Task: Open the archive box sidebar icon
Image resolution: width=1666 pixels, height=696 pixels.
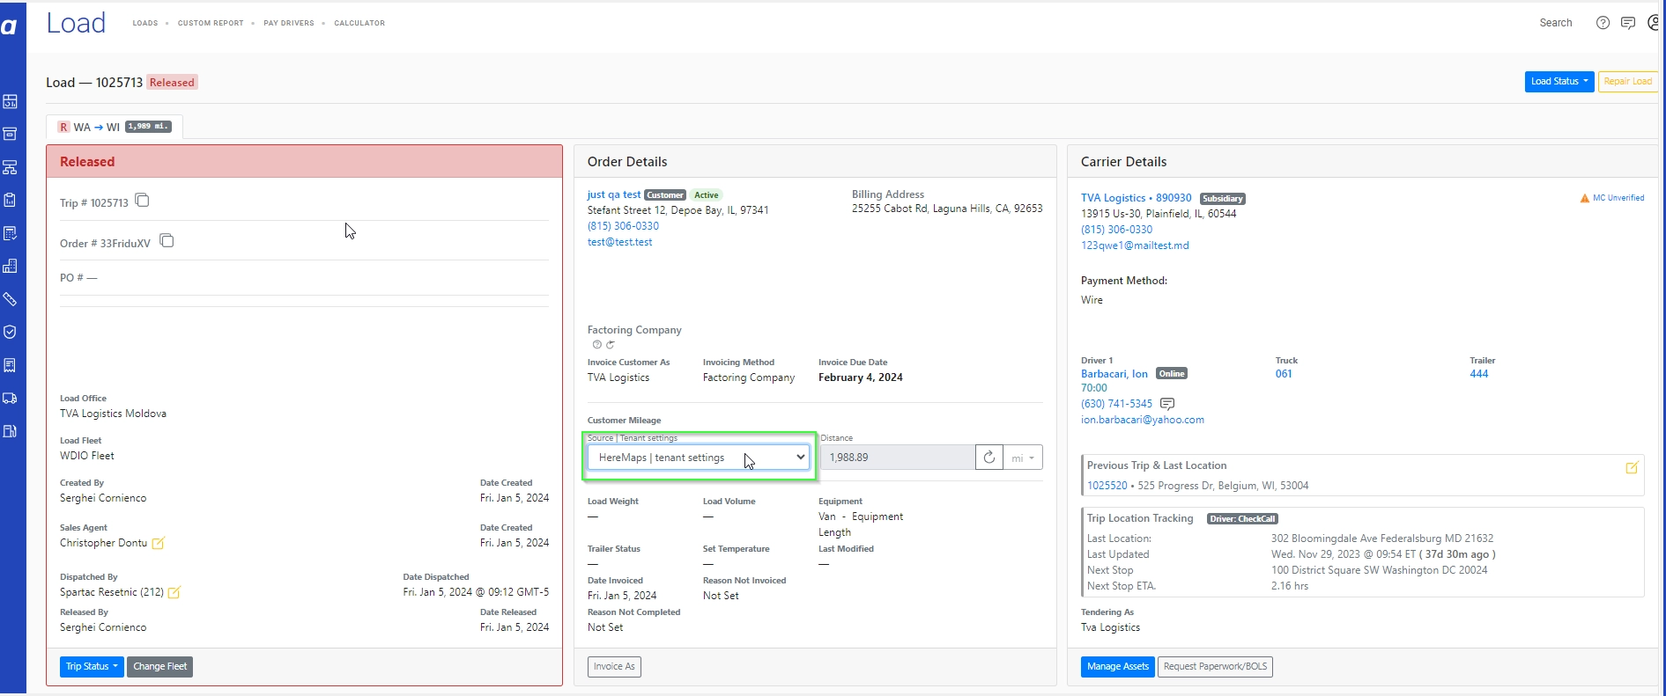Action: point(10,134)
